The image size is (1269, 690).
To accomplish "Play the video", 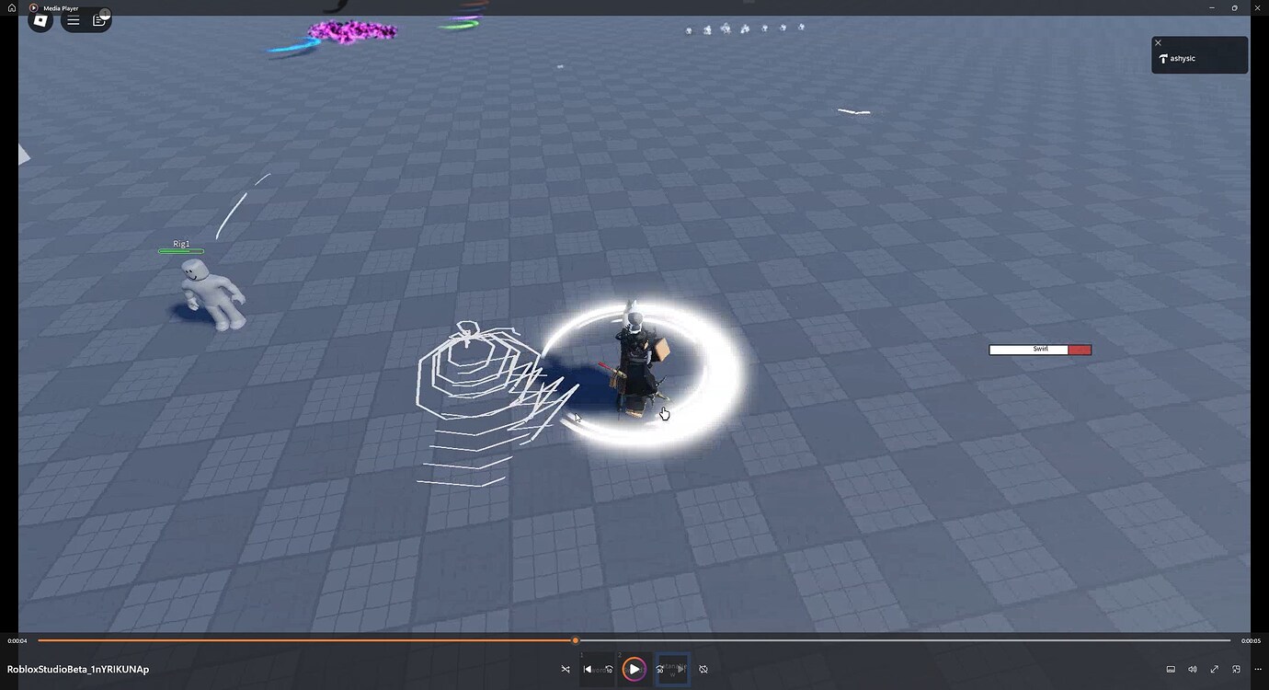I will [634, 669].
